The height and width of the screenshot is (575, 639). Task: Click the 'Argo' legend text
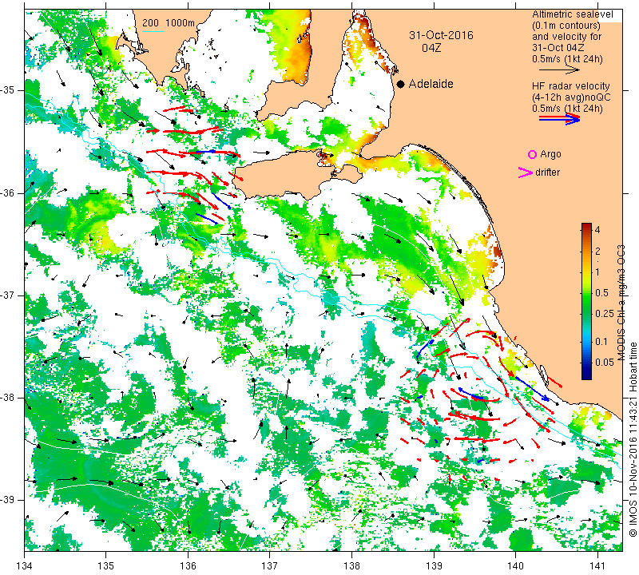coord(550,154)
